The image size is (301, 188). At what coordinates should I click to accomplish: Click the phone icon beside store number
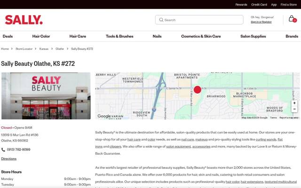point(3,149)
